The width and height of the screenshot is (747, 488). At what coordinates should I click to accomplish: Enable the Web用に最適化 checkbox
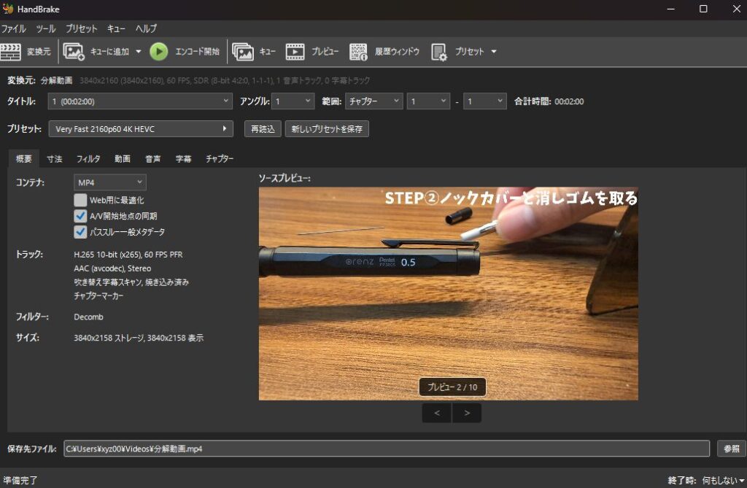coord(80,200)
